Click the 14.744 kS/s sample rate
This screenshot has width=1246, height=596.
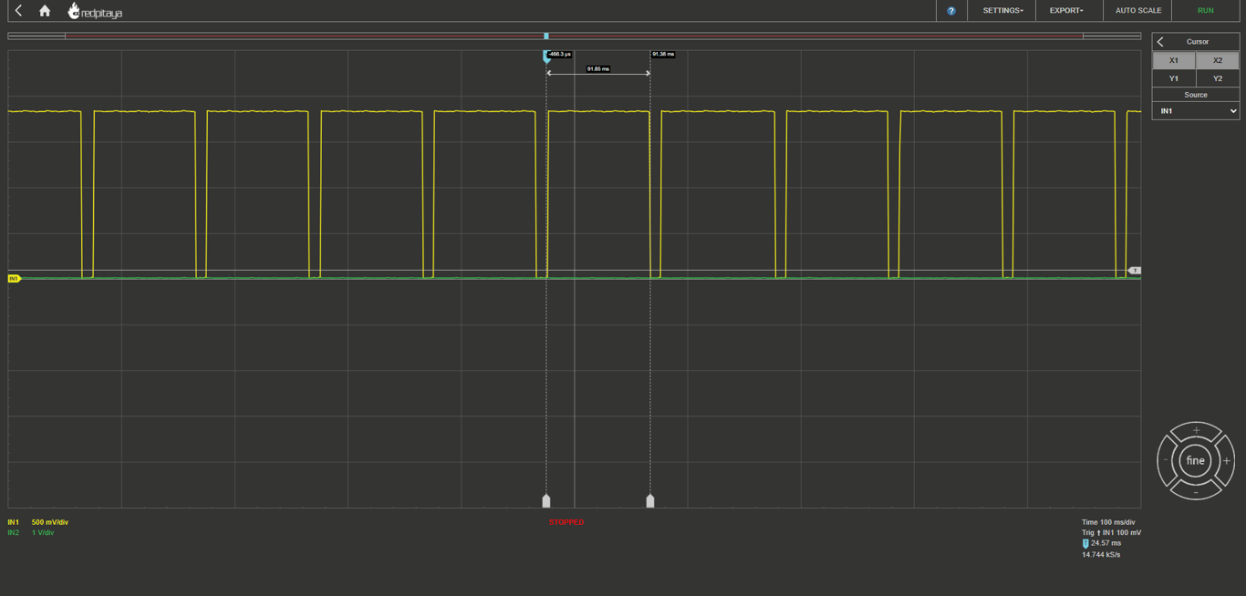point(1101,555)
